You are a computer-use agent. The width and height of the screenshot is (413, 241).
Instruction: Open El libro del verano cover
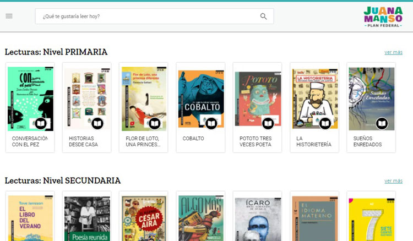[x=30, y=218]
